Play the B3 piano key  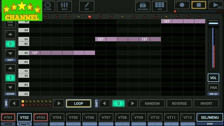pos(24,44)
